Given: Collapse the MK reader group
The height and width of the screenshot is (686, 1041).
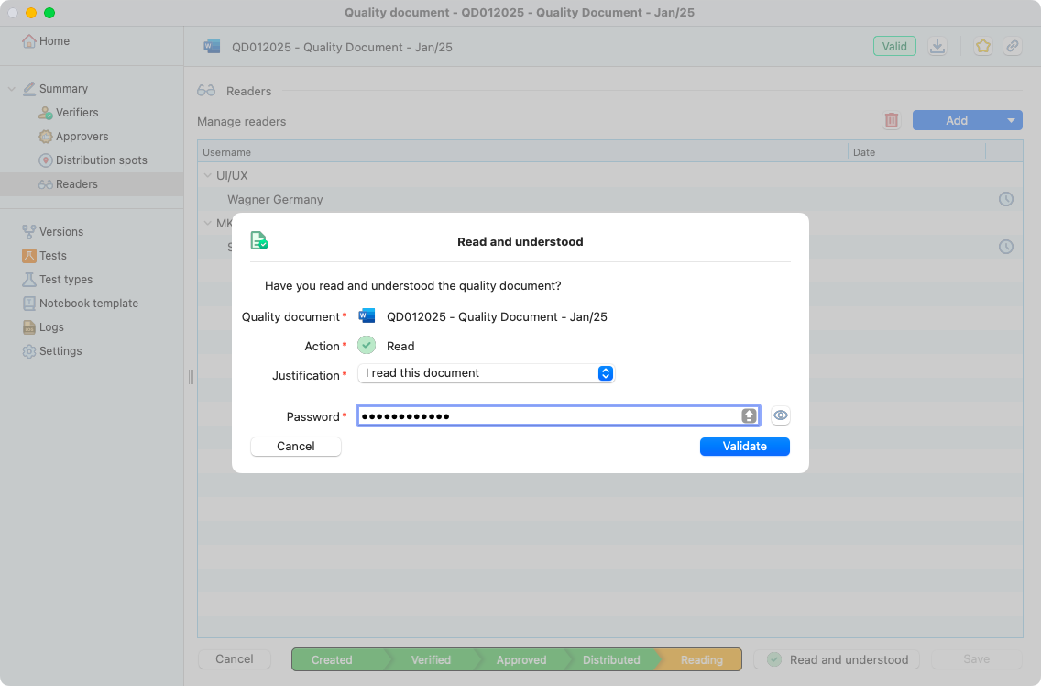Looking at the screenshot, I should tap(208, 224).
